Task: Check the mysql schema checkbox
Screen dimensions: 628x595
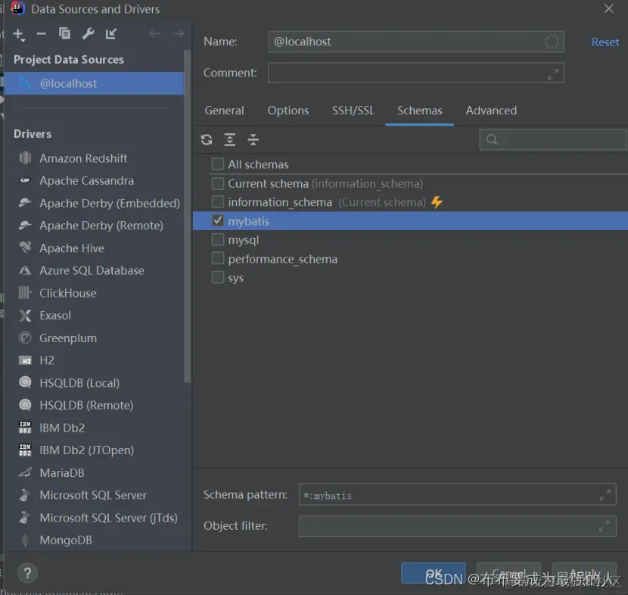Action: (x=217, y=240)
